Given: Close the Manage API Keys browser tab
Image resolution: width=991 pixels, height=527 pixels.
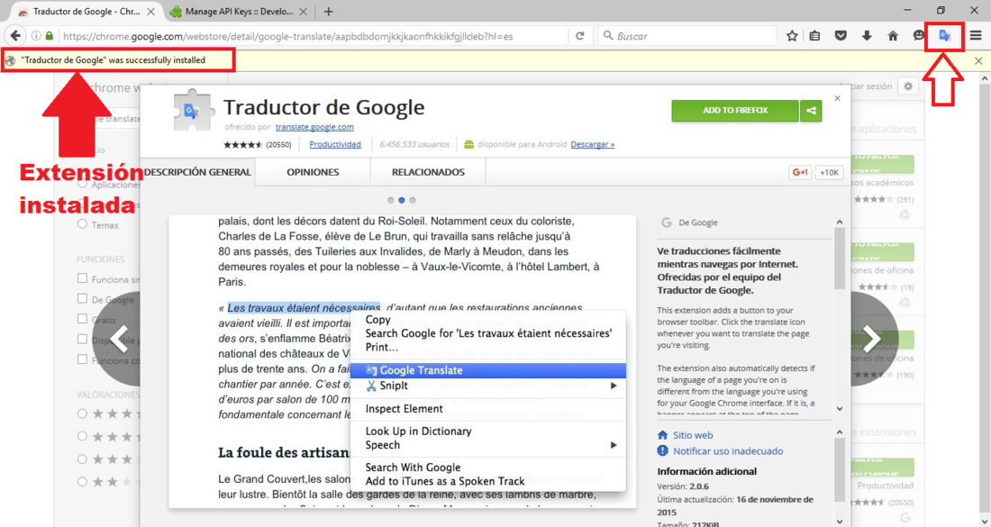Looking at the screenshot, I should pos(304,12).
